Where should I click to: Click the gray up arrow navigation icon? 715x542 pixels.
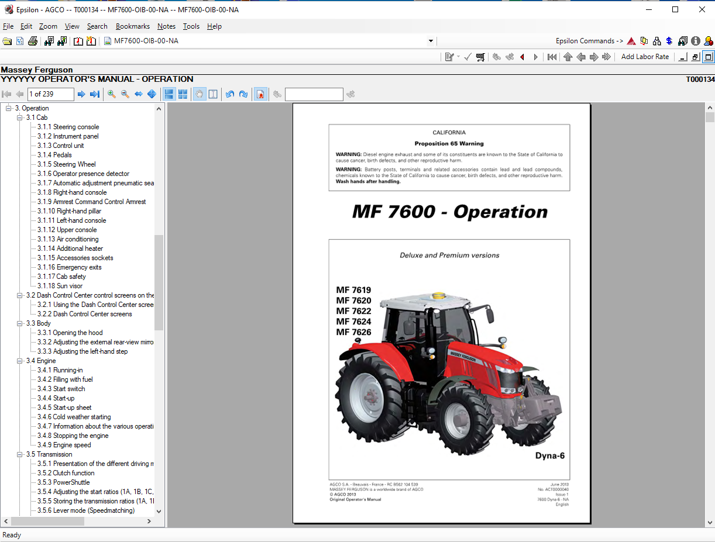[568, 57]
